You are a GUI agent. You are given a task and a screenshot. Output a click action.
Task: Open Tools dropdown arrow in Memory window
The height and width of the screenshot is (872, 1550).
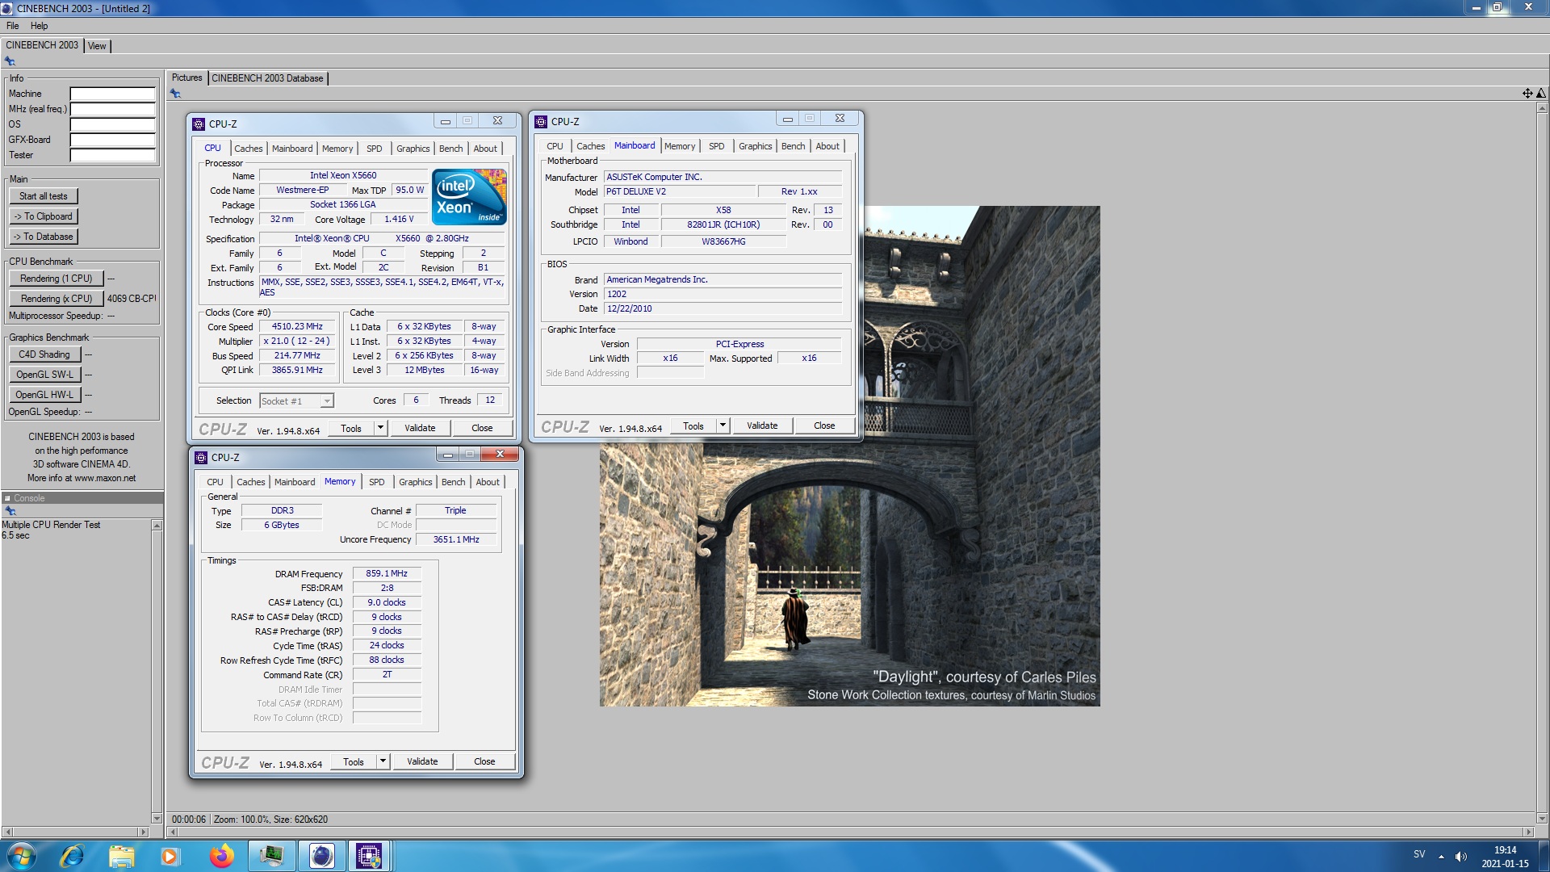383,761
